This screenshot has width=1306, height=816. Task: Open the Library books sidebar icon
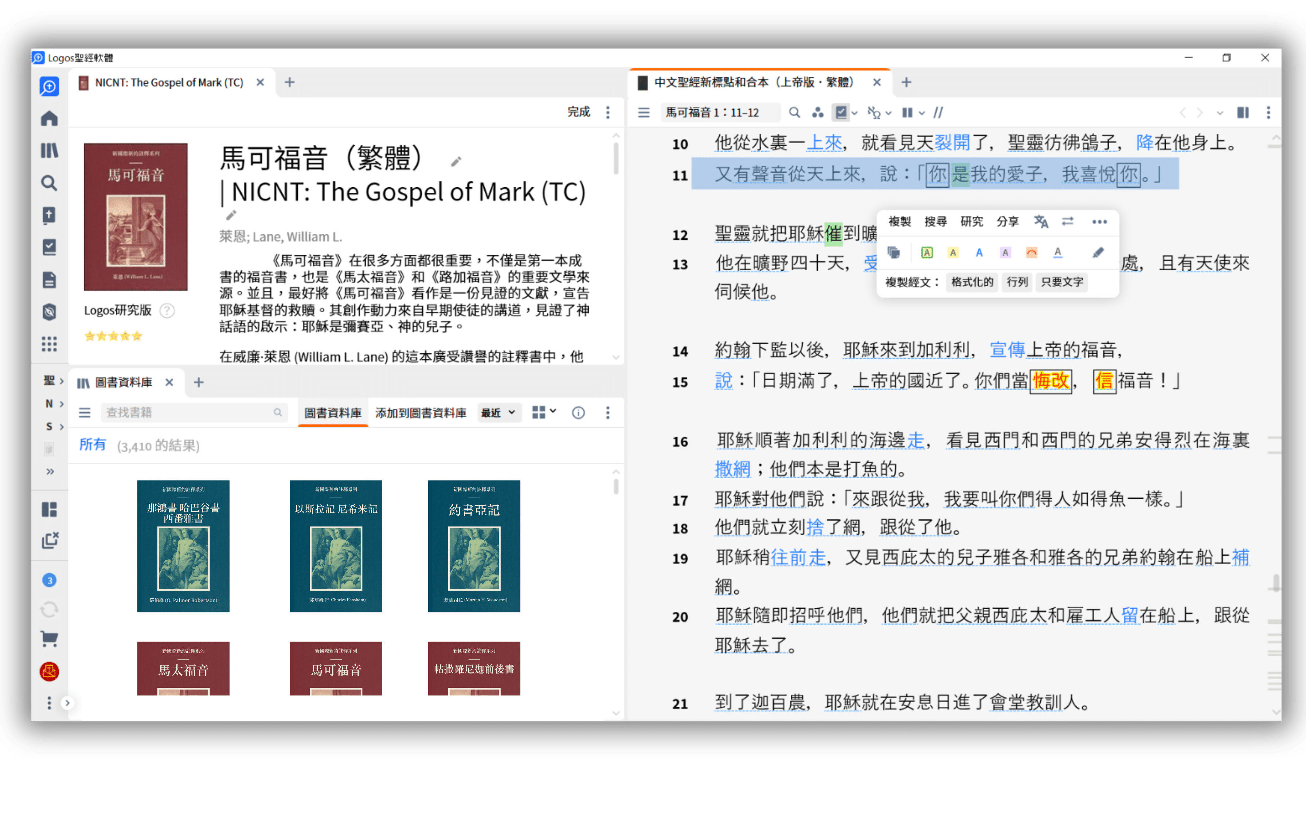click(x=49, y=150)
